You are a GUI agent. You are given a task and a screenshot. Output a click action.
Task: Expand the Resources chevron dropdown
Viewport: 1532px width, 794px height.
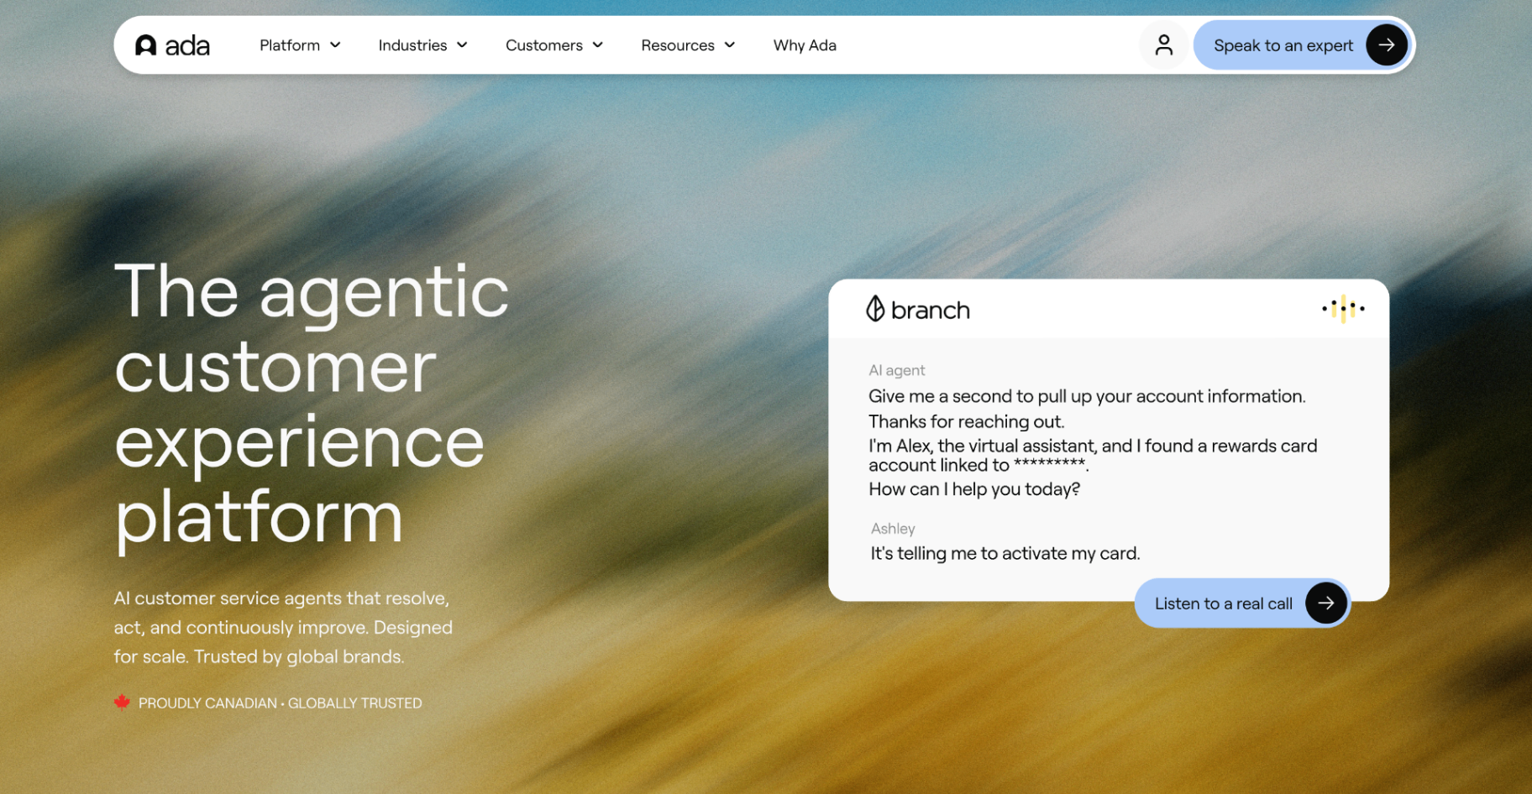click(730, 45)
